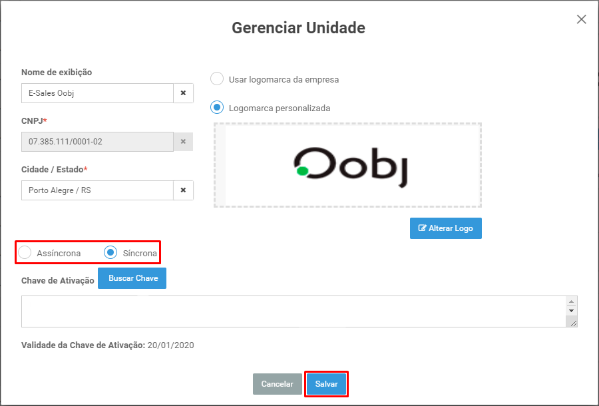This screenshot has height=406, width=599.
Task: Click the text area resize handle
Action: click(x=574, y=323)
